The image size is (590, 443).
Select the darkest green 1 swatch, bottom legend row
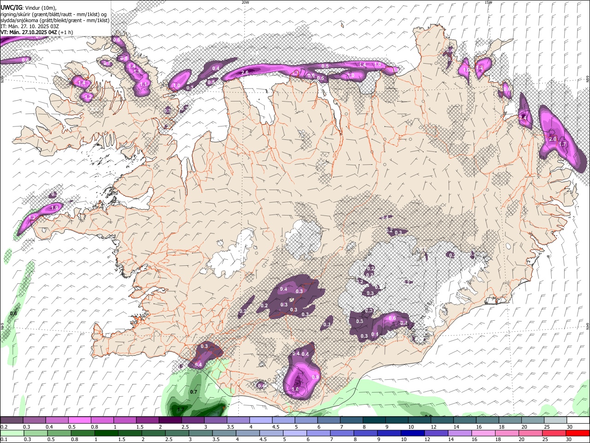pyautogui.click(x=106, y=433)
